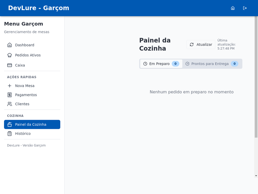Click the Pagamentos receipt icon
Image resolution: width=258 pixels, height=194 pixels.
(10, 95)
